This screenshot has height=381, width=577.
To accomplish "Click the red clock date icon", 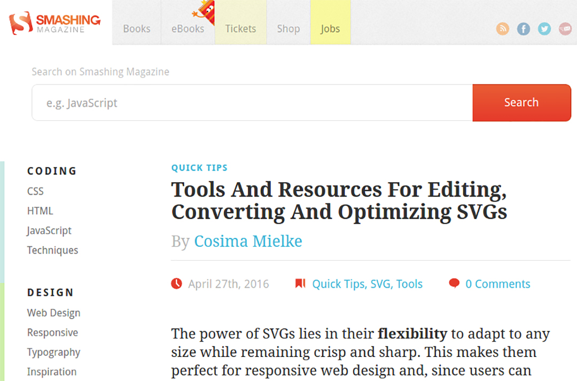I will click(177, 283).
